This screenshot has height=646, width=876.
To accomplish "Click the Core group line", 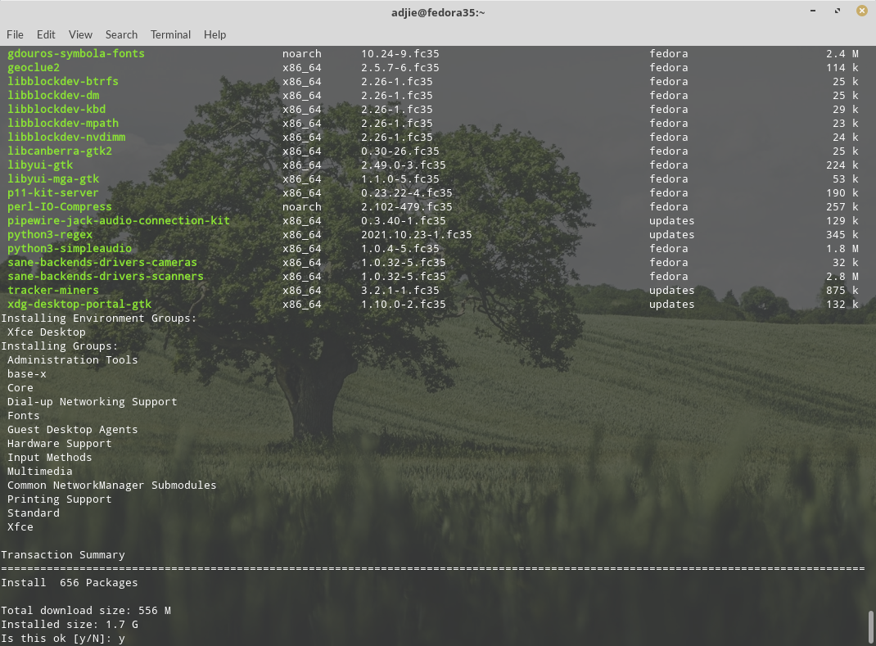I will tap(20, 388).
